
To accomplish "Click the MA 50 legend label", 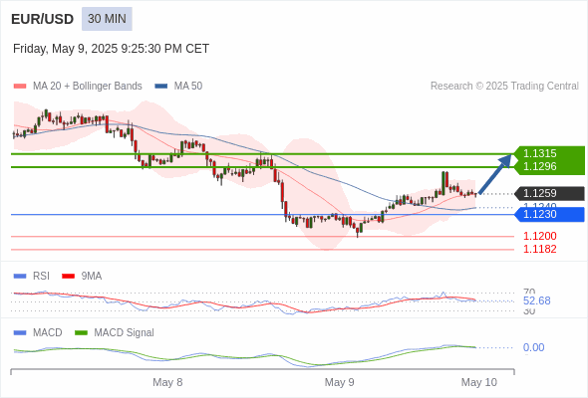I will click(188, 87).
